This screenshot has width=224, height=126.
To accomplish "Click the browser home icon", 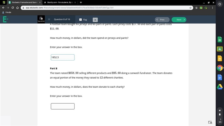I will click(x=17, y=8).
